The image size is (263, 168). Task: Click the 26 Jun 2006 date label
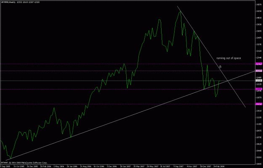[x=72, y=166]
